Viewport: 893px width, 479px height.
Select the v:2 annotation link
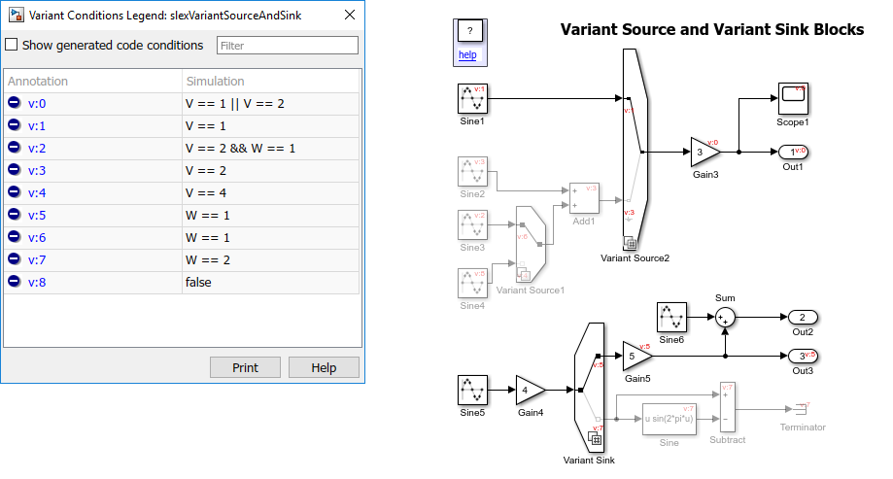(37, 148)
